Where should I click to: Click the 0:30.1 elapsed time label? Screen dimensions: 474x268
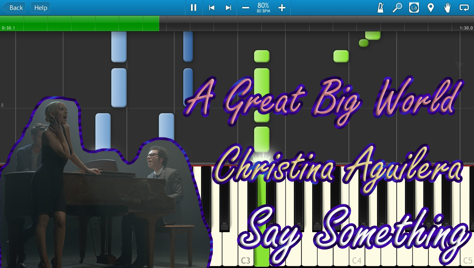[8, 28]
